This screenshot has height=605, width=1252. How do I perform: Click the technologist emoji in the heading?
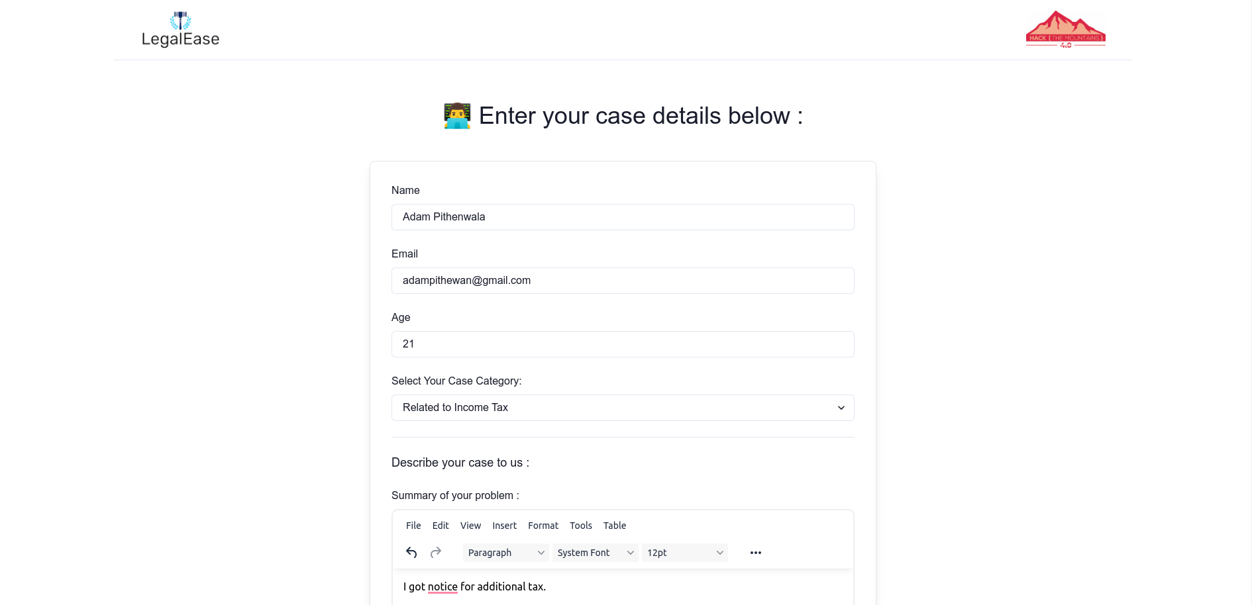(457, 116)
